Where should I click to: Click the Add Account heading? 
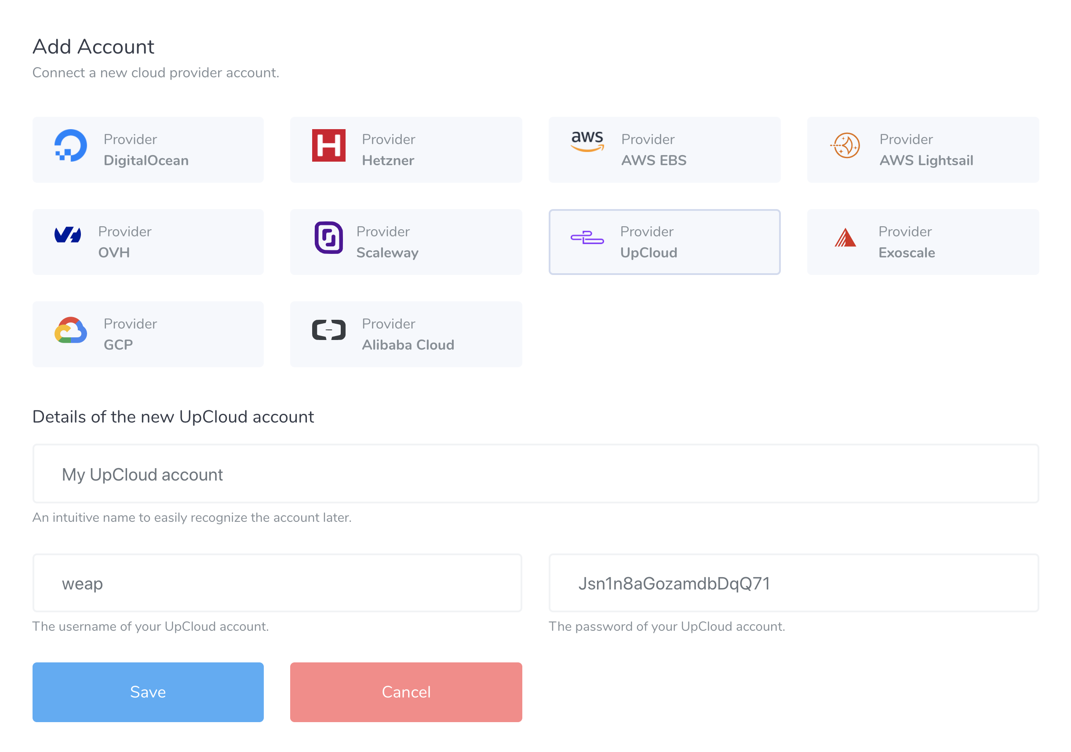click(93, 47)
